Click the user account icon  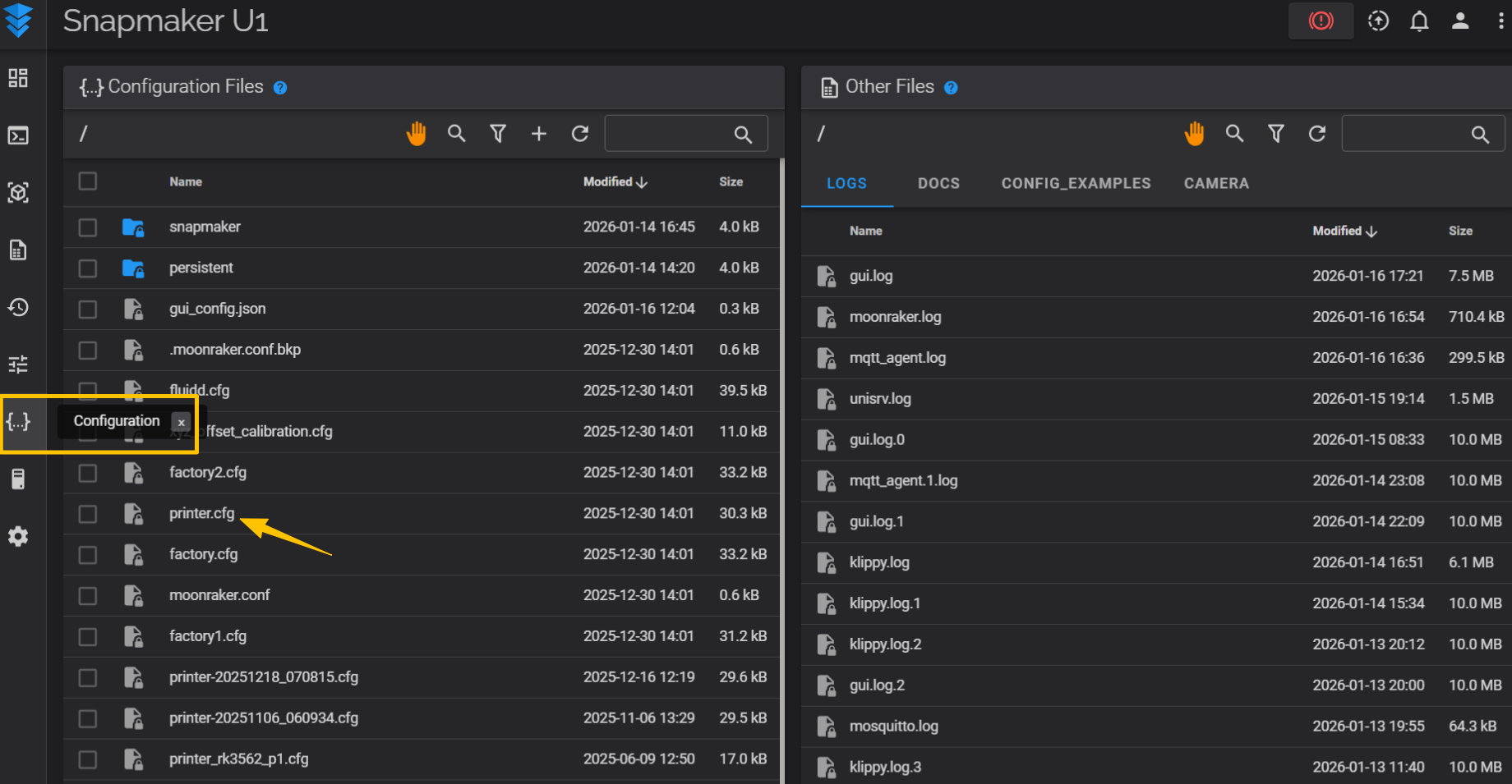[x=1460, y=21]
